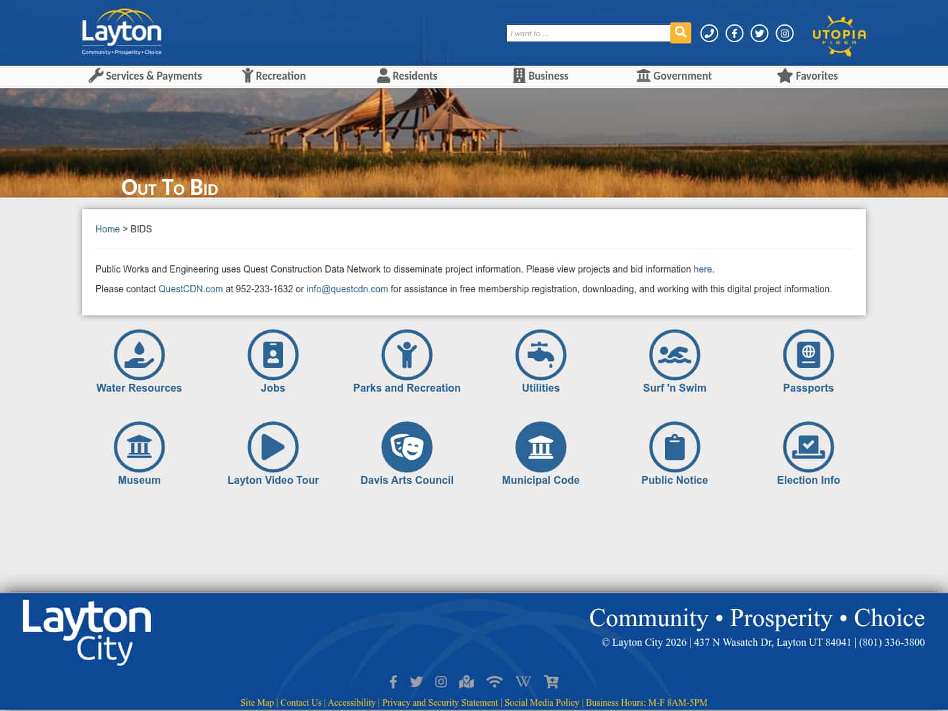Go to the Home breadcrumb link
948x711 pixels.
click(x=107, y=229)
